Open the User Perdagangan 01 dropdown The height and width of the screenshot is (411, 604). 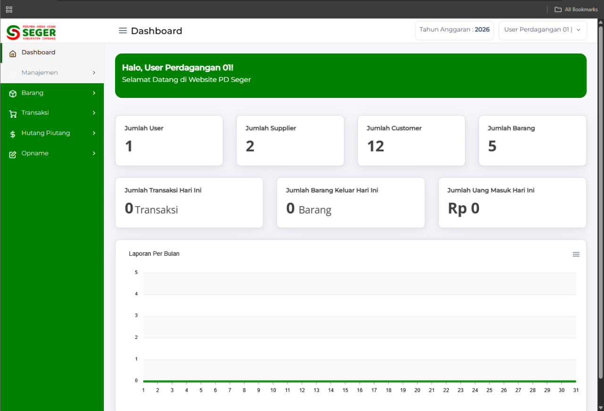543,30
